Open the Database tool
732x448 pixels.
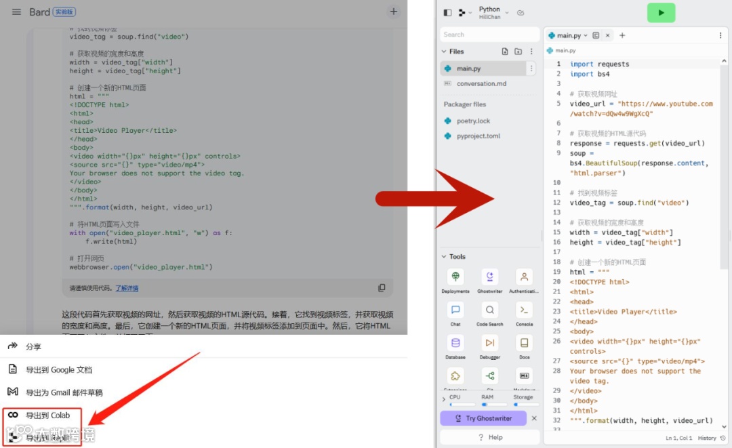pos(455,347)
